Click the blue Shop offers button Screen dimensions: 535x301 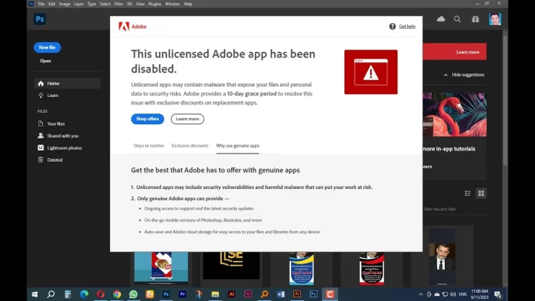coord(147,119)
